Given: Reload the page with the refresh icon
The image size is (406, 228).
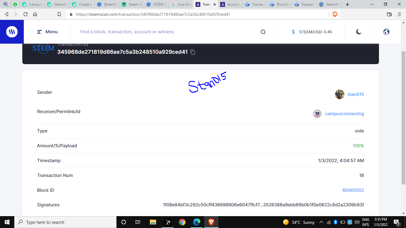Looking at the screenshot, I should click(26, 14).
